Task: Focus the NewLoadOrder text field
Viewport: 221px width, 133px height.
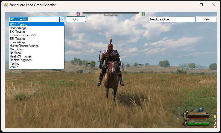Action: coord(172,19)
